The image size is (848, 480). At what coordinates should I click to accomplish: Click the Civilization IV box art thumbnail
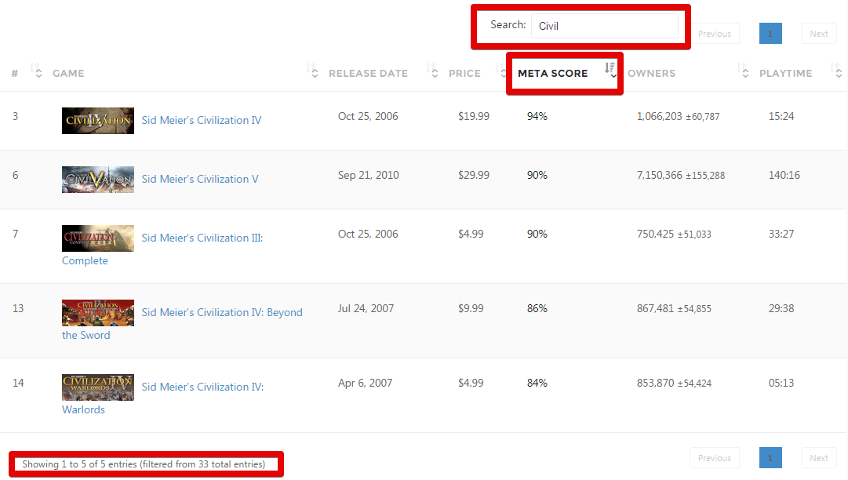97,120
